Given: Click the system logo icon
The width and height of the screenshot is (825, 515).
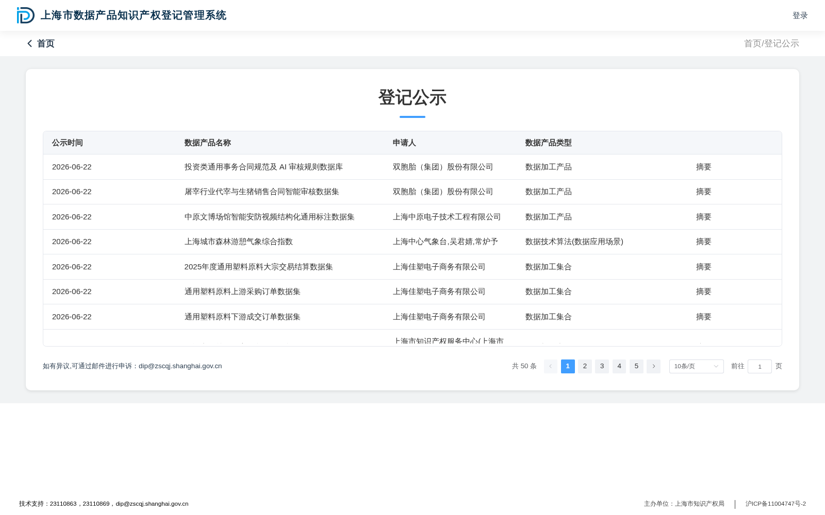Looking at the screenshot, I should (x=26, y=15).
